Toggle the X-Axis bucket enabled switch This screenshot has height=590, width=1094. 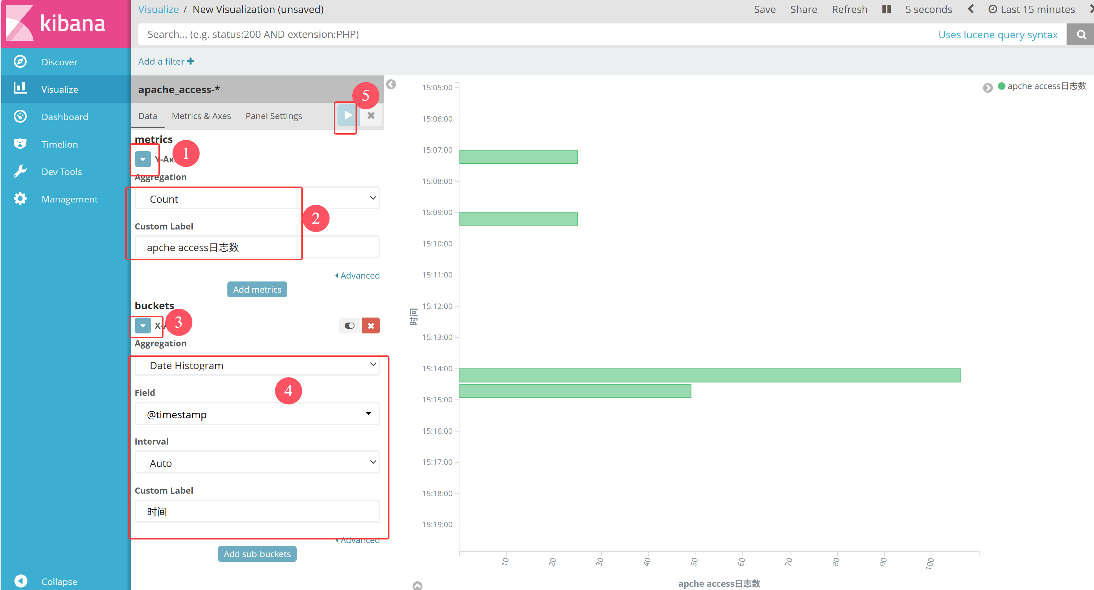(349, 325)
